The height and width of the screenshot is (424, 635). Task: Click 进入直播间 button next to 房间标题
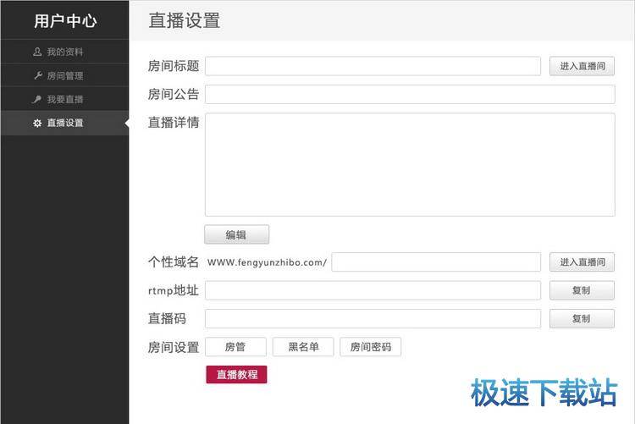pos(582,66)
